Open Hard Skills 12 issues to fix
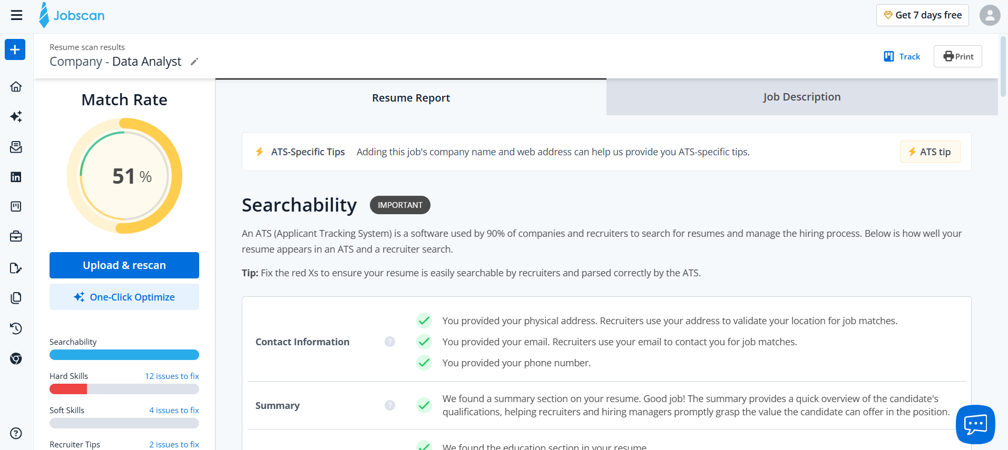Screen dimensions: 1008x450 (172, 376)
